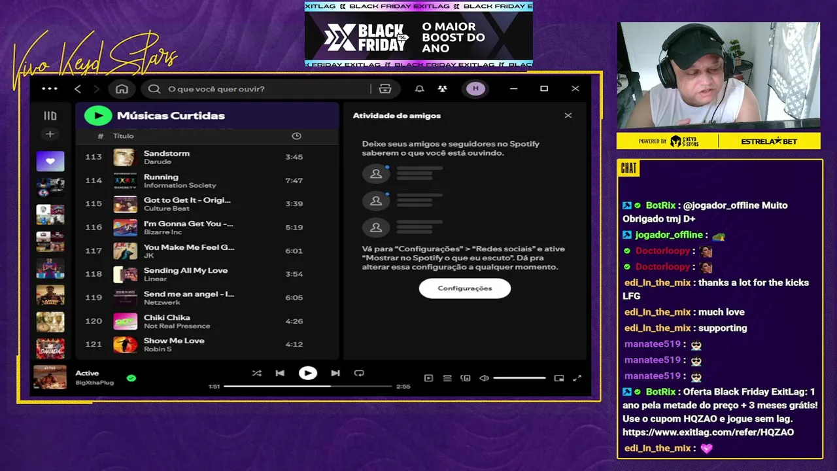This screenshot has height=471, width=837.
Task: Open the second playlist thumbnail in the sidebar
Action: [50, 187]
